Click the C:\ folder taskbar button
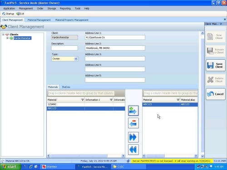 128,167
